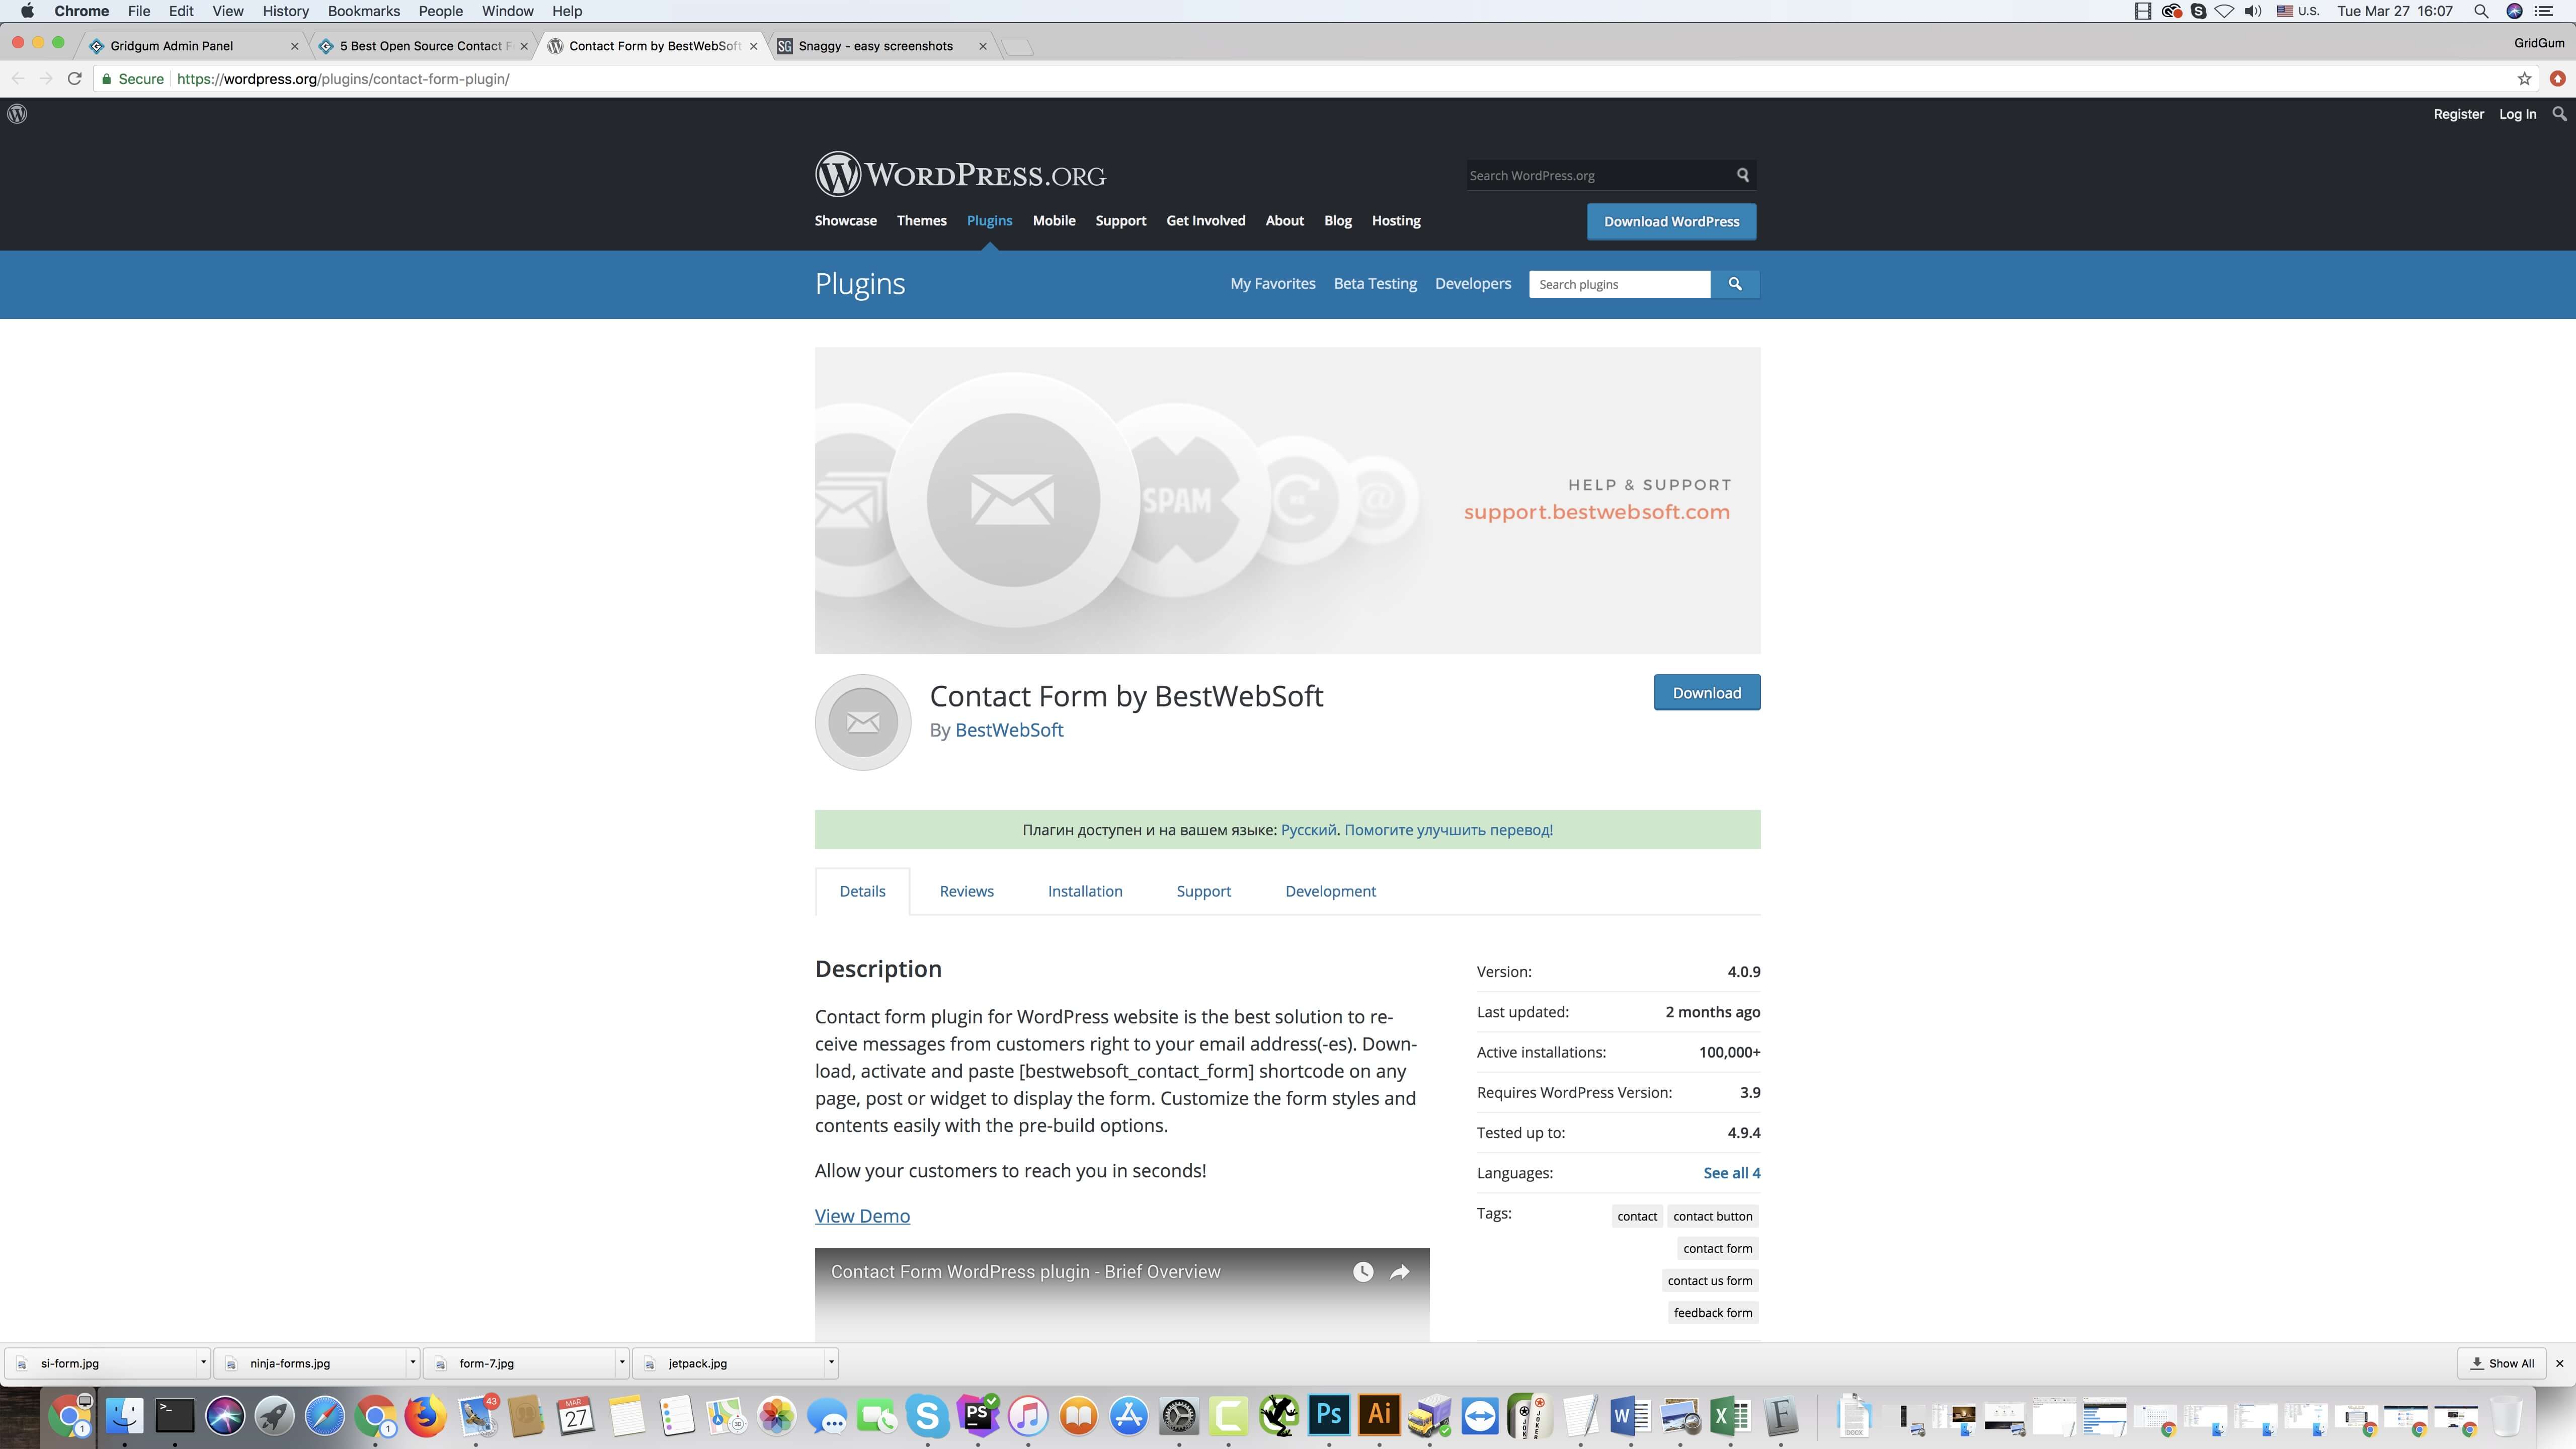Viewport: 2576px width, 1449px height.
Task: Bookmark page with the star icon
Action: (2524, 79)
